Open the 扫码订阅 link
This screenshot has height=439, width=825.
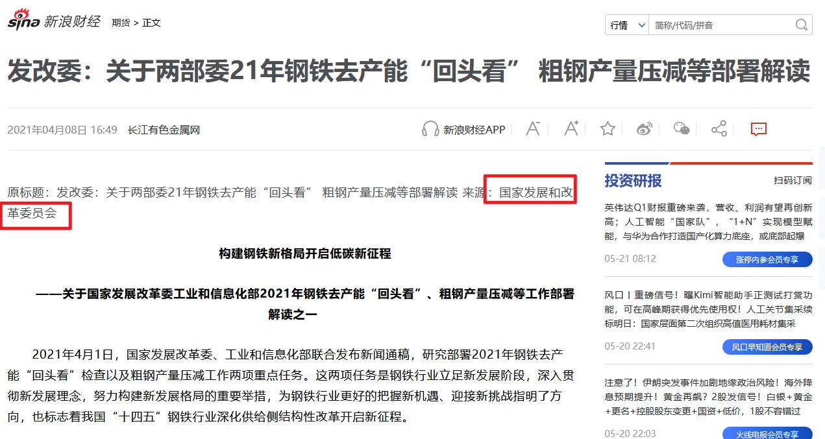[792, 180]
